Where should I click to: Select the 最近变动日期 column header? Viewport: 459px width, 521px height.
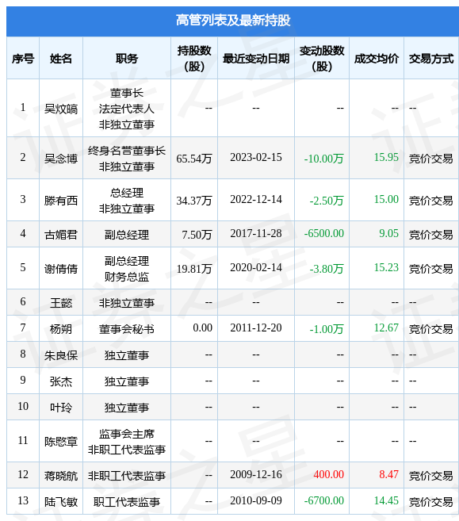pos(256,59)
